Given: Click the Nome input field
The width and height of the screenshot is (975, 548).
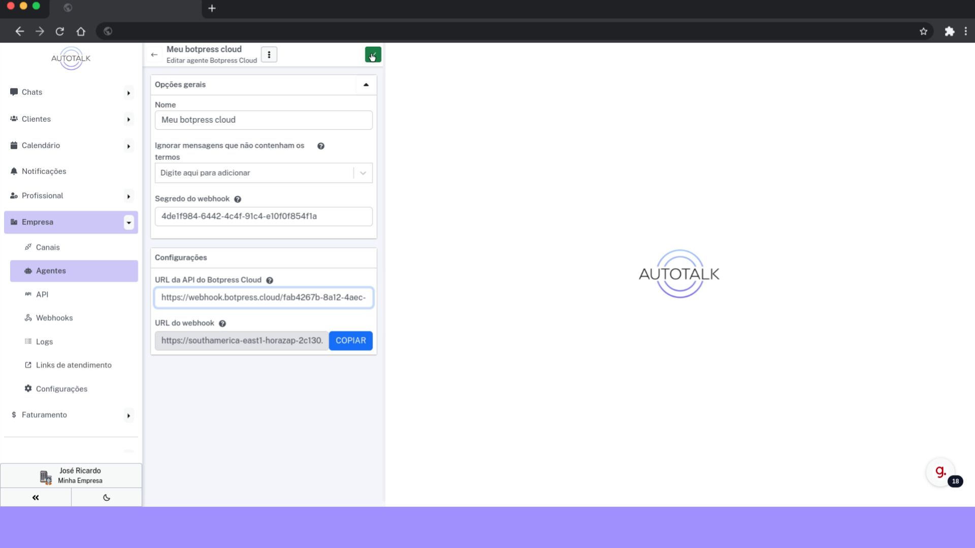Looking at the screenshot, I should (264, 120).
